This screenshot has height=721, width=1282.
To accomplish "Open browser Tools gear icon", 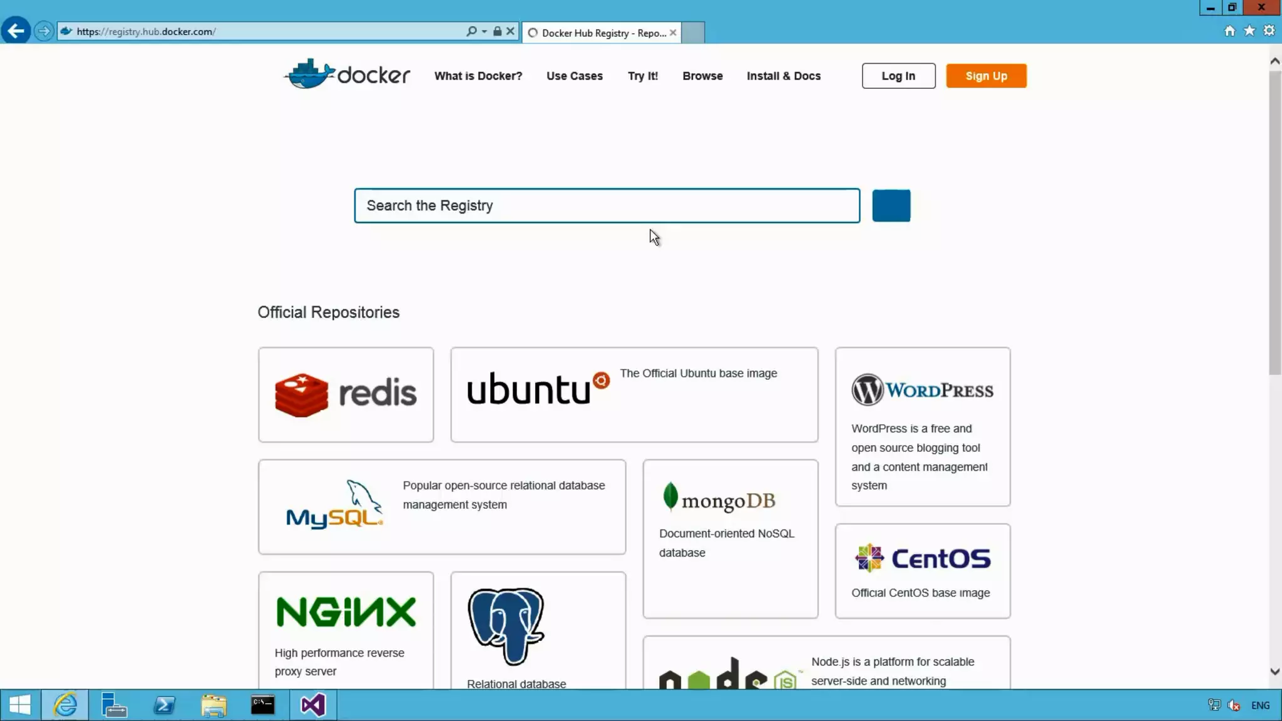I will pos(1269,31).
